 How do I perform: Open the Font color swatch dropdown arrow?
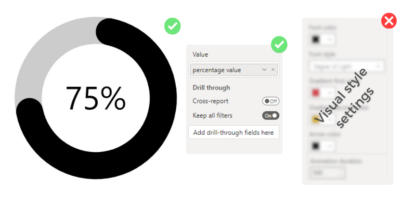[x=329, y=39]
